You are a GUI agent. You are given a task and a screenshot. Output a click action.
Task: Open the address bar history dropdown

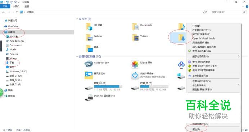coord(203,12)
